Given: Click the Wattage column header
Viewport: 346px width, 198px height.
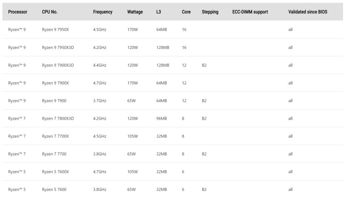Looking at the screenshot, I should click(x=135, y=12).
